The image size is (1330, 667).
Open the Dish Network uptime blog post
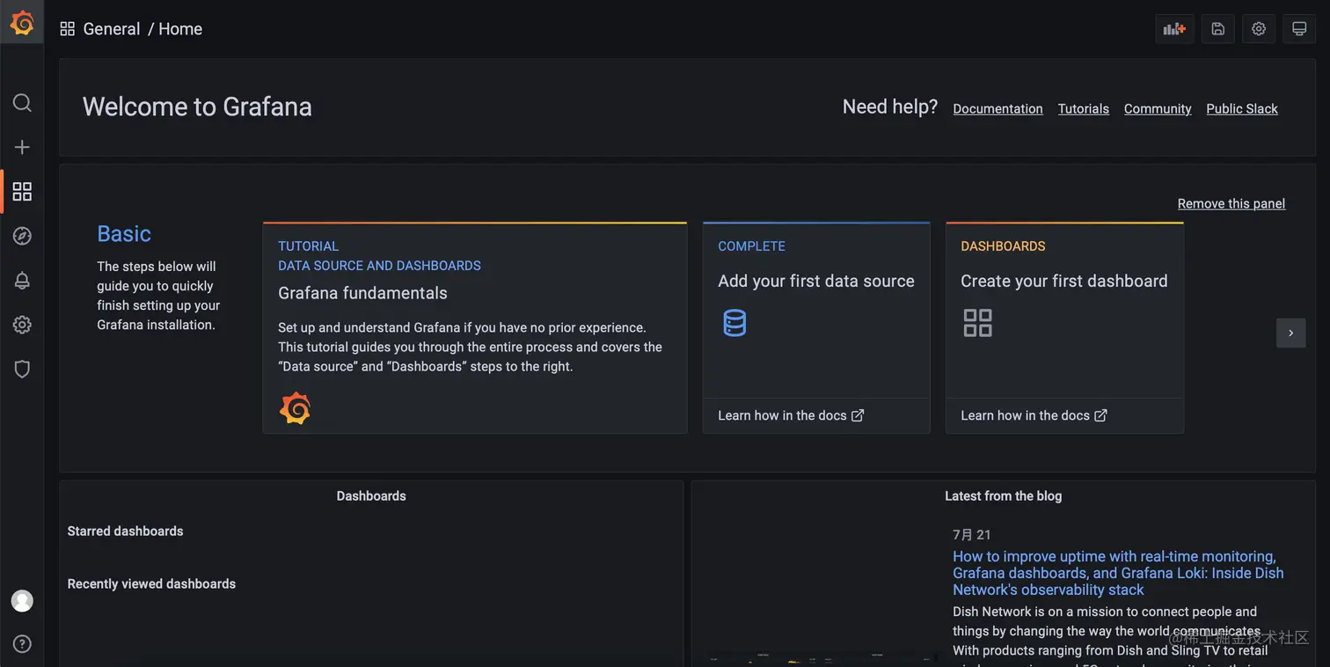click(1118, 573)
